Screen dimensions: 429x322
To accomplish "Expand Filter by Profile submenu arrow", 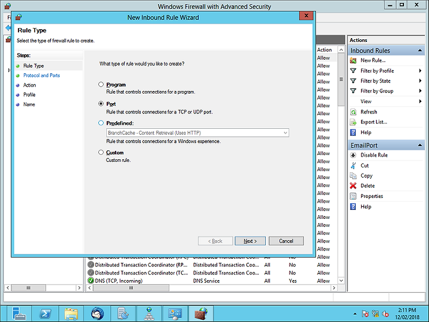I will 420,70.
